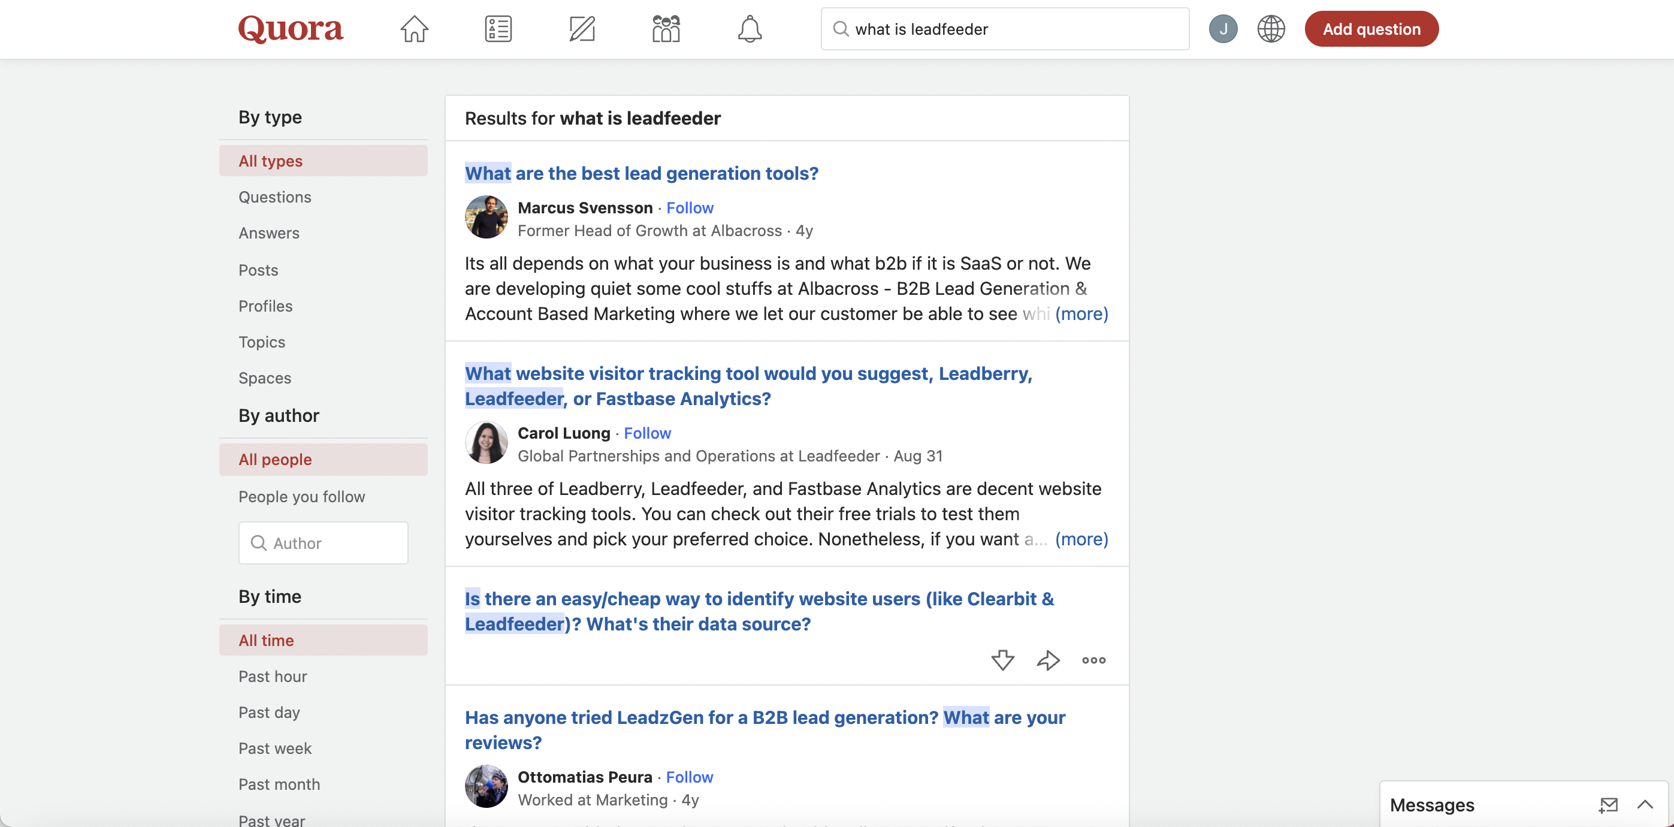Open the Answer pencil icon

click(582, 29)
